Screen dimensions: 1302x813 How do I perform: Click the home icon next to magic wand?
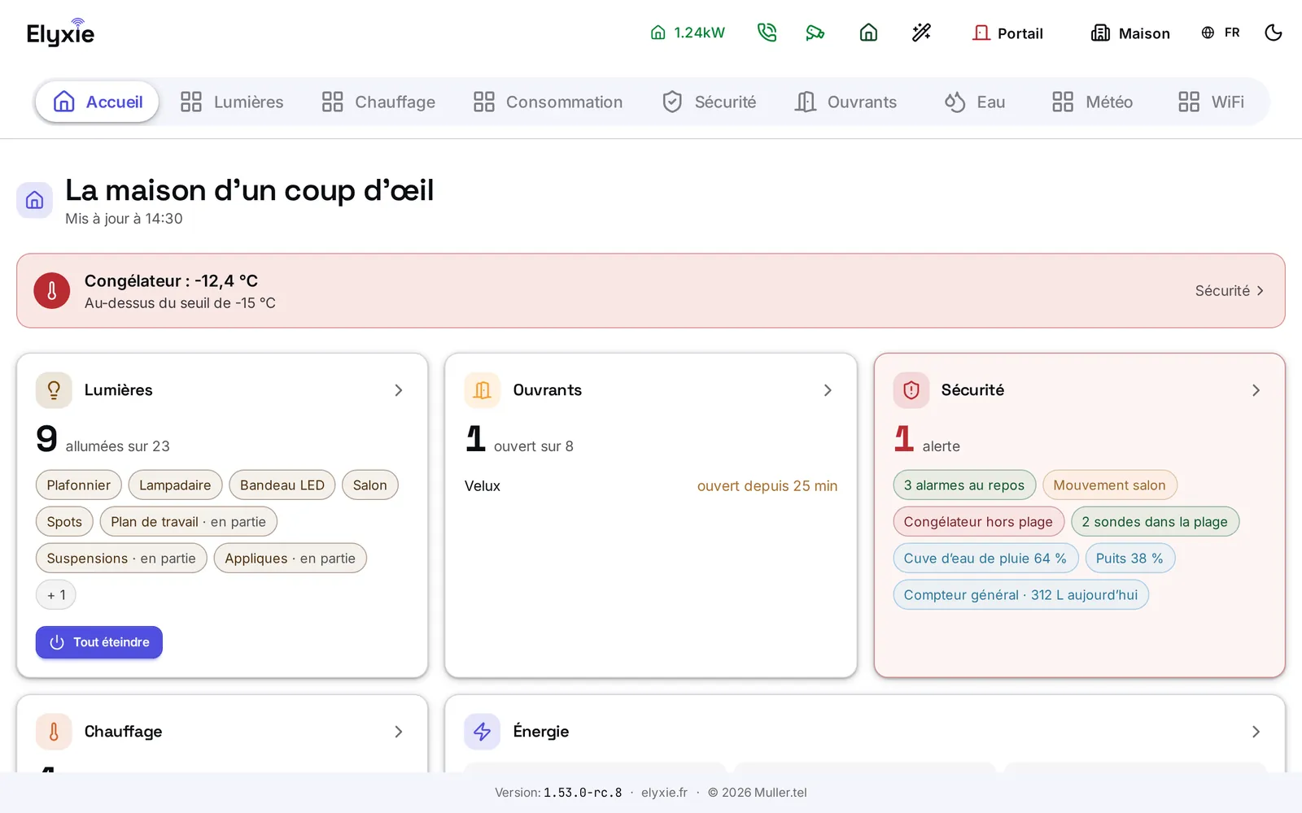click(x=868, y=33)
